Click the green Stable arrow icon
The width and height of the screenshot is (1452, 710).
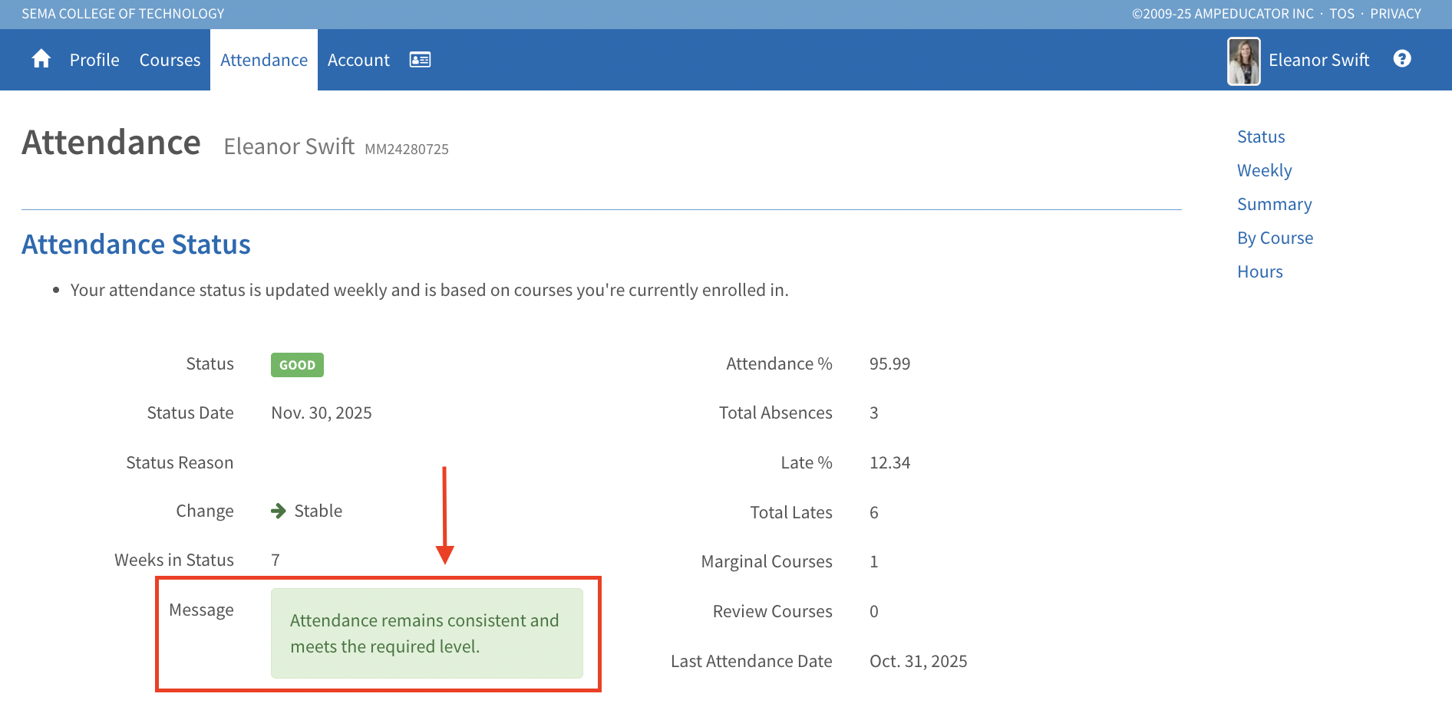[x=279, y=511]
